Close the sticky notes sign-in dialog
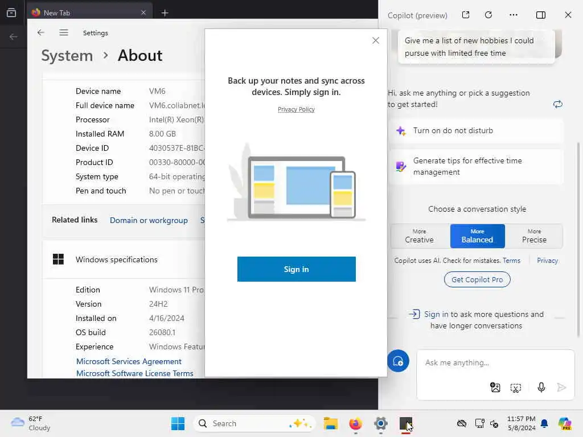 (x=376, y=40)
